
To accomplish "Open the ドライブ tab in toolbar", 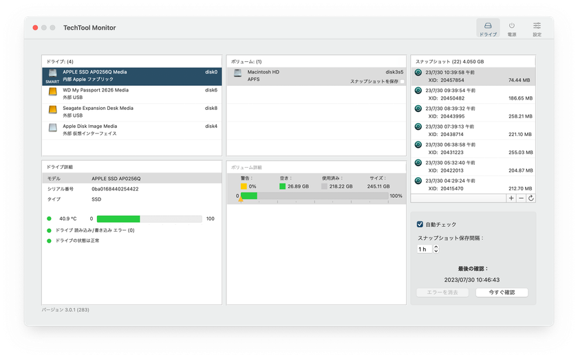I will 488,28.
